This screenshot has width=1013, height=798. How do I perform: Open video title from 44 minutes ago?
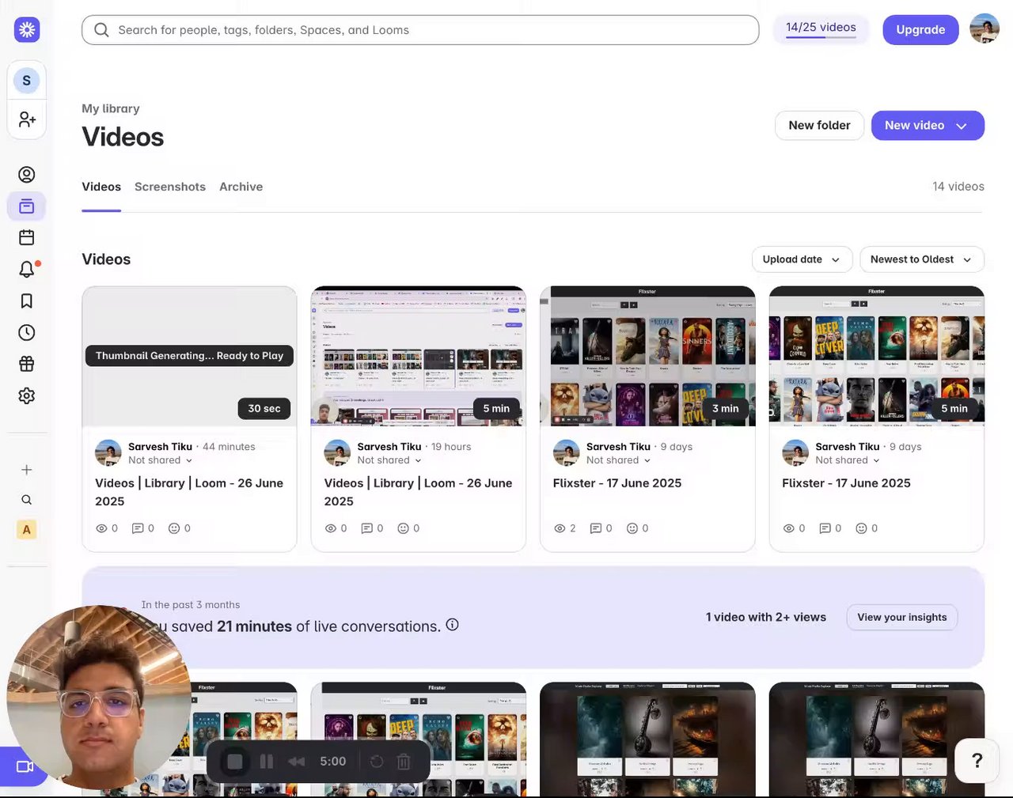pyautogui.click(x=189, y=492)
